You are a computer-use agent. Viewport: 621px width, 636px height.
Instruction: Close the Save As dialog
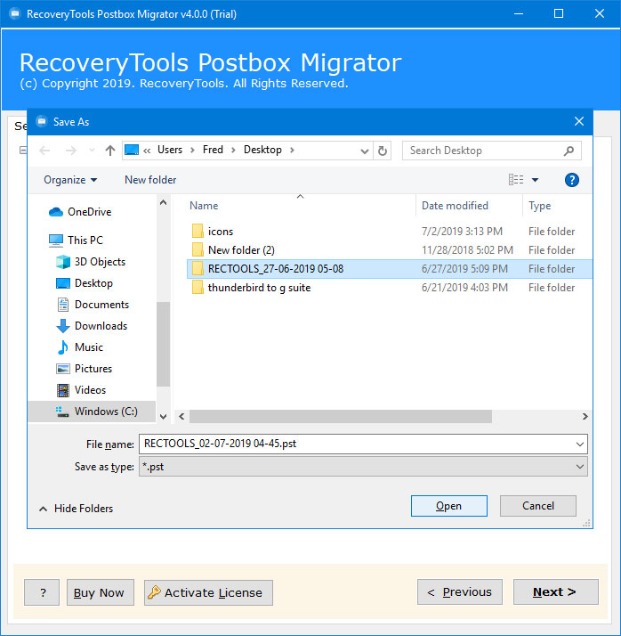click(579, 121)
